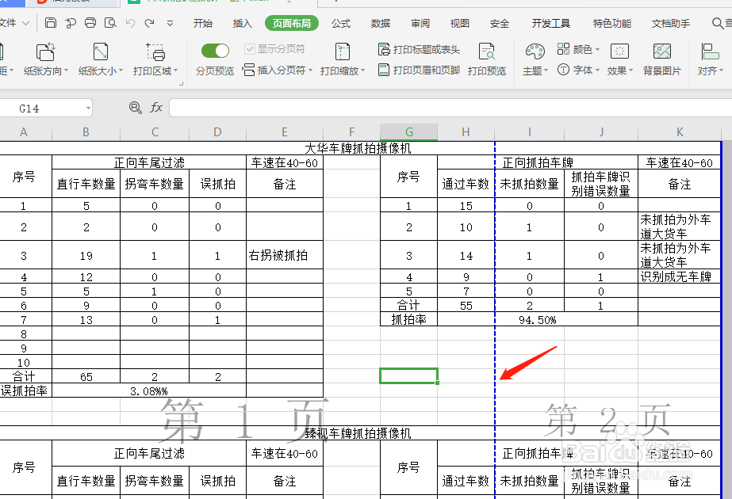Expand the quick access toolbar customize arrow

pyautogui.click(x=170, y=23)
